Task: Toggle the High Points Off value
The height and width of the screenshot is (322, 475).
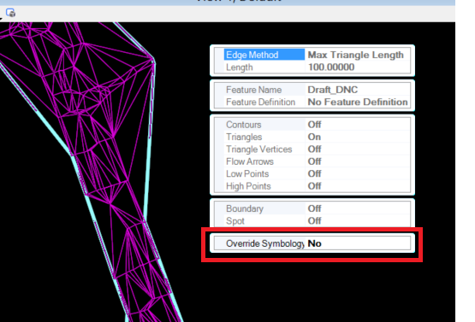Action: 358,186
